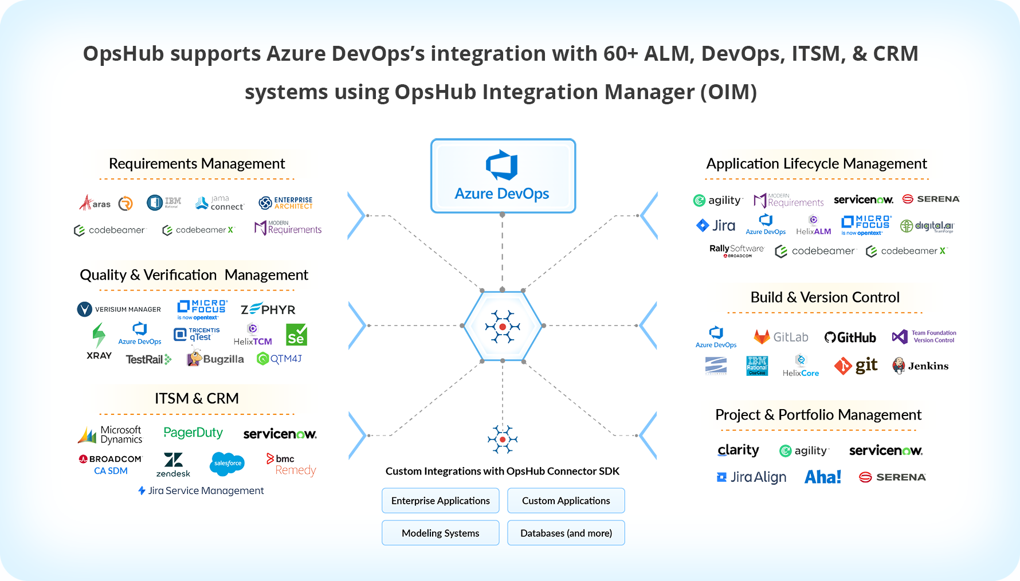Viewport: 1020px width, 581px height.
Task: Click the Custom Applications button
Action: pyautogui.click(x=566, y=500)
